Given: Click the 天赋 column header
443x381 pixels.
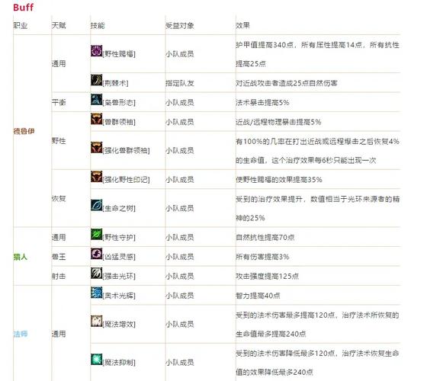Looking at the screenshot, I should 59,25.
